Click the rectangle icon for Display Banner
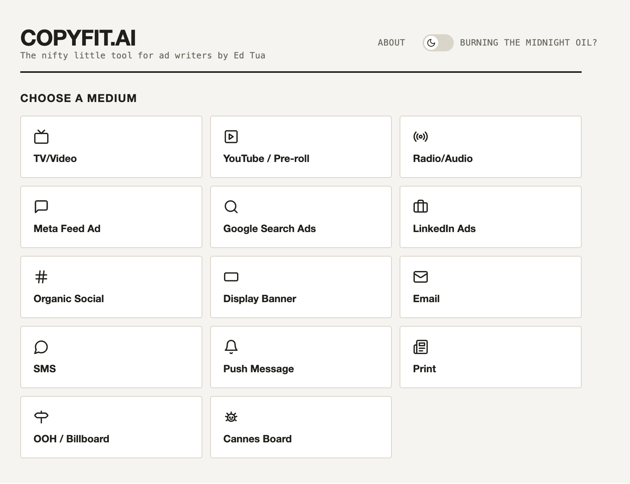 pyautogui.click(x=231, y=277)
